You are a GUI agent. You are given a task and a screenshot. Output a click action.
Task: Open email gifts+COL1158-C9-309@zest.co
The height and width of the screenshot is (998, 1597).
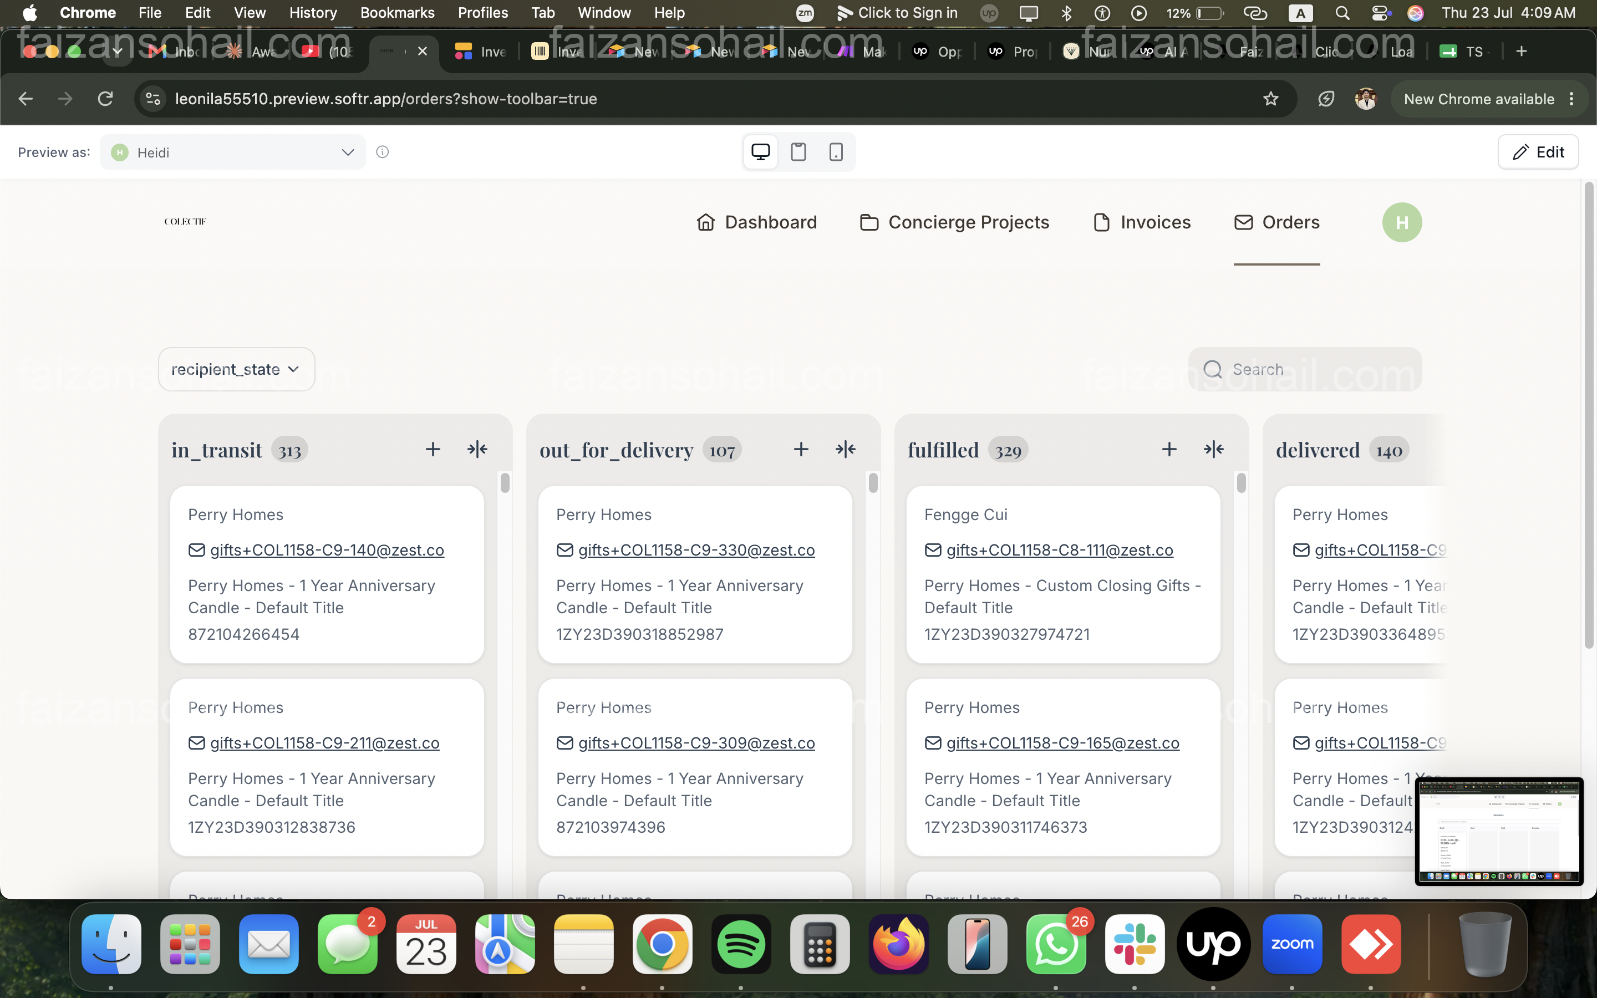click(x=696, y=742)
